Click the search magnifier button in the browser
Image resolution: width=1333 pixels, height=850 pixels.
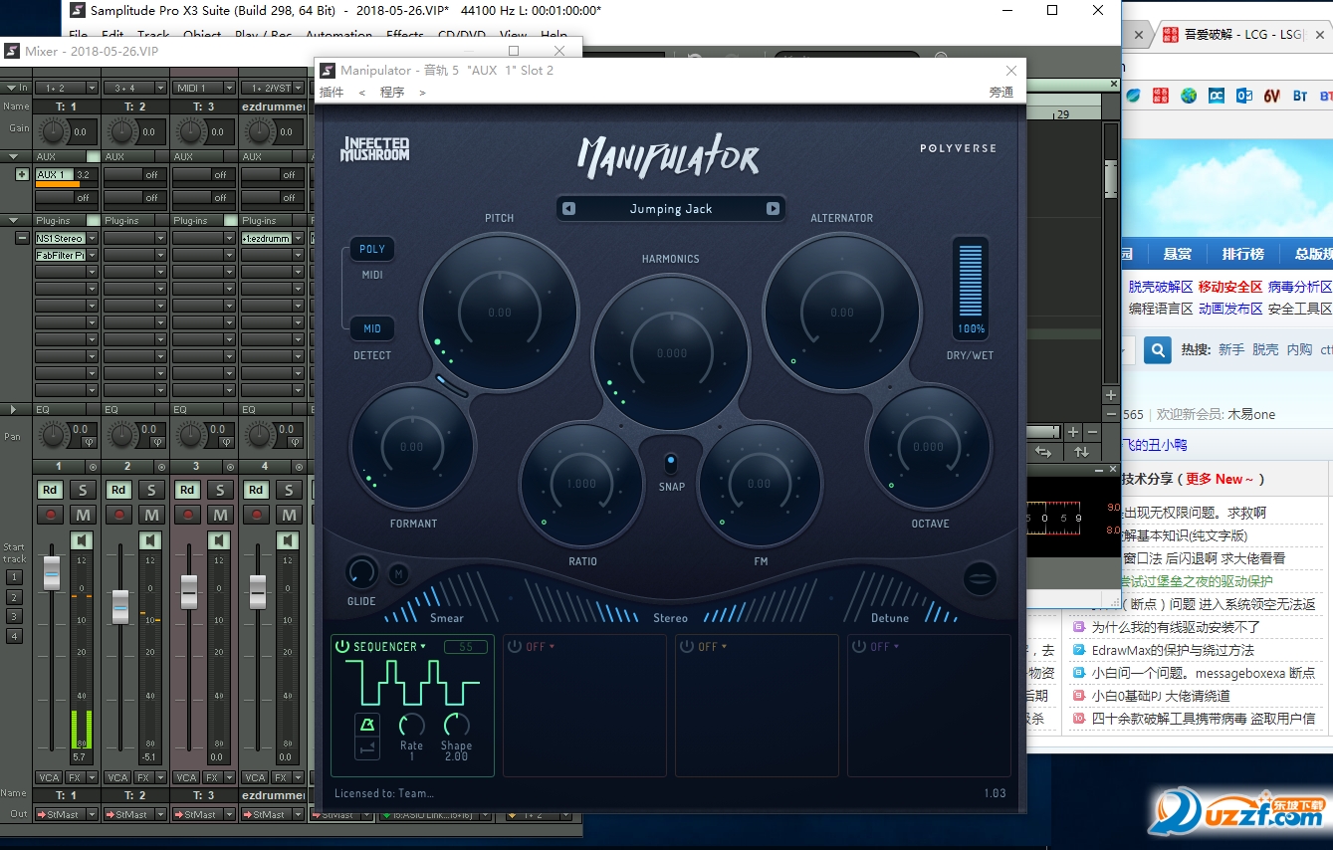tap(1157, 349)
